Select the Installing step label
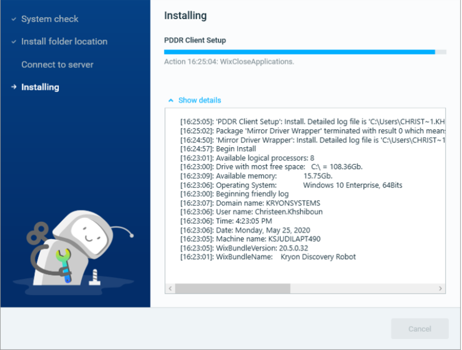The image size is (462, 350). click(x=40, y=87)
